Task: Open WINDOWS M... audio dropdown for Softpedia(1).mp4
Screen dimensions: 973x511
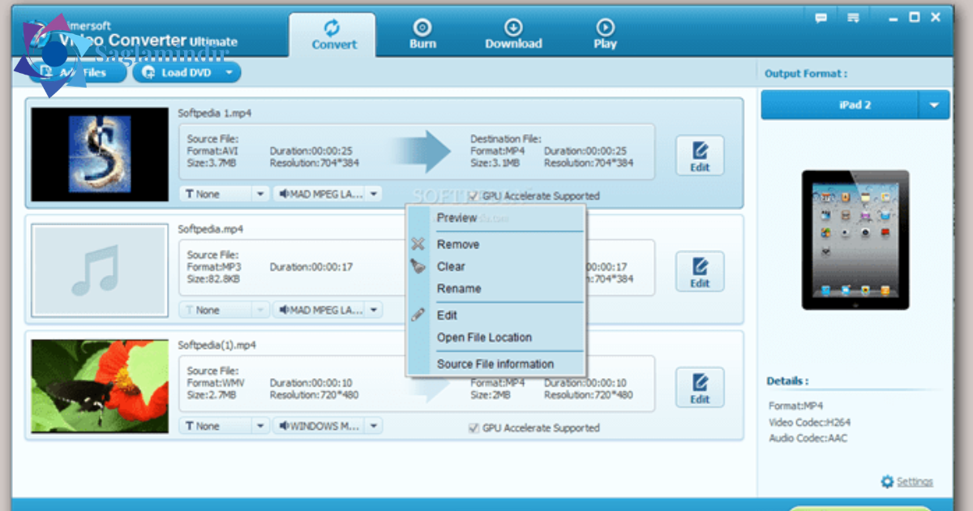Action: [x=328, y=426]
